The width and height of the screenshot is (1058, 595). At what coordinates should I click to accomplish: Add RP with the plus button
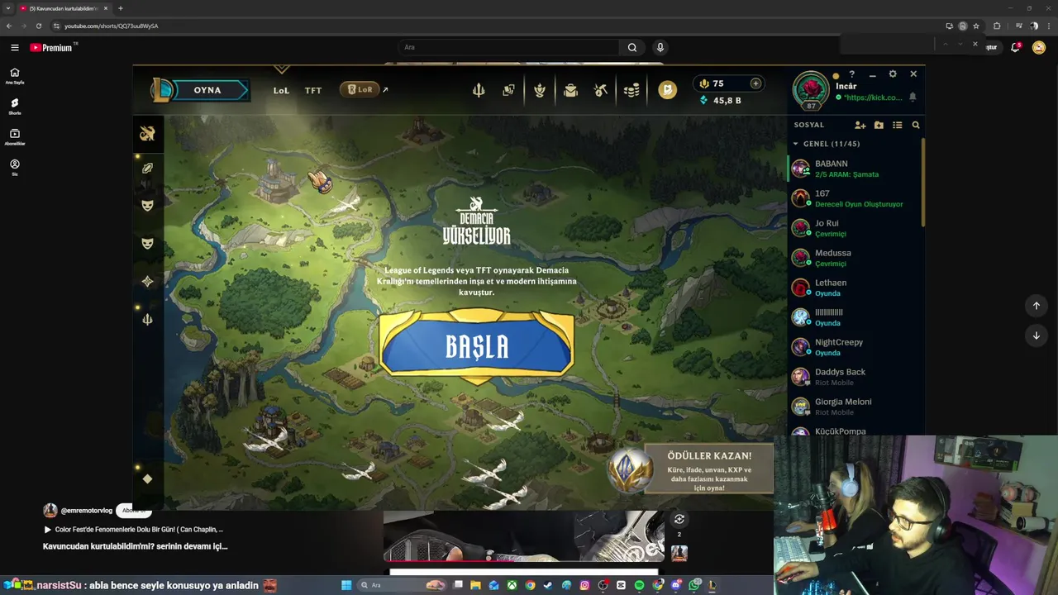coord(755,83)
